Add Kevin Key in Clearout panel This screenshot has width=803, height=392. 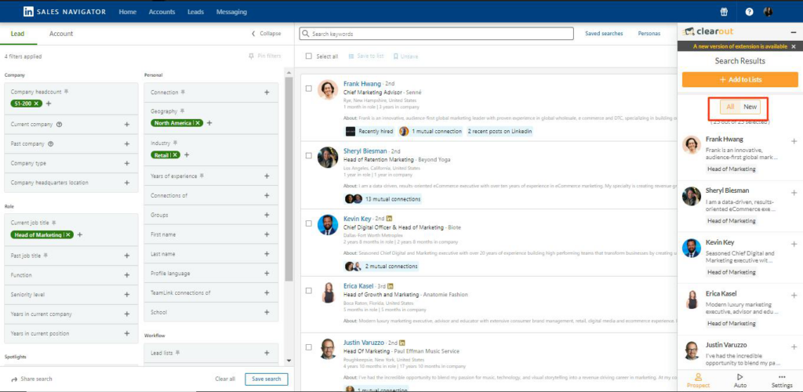tap(794, 244)
